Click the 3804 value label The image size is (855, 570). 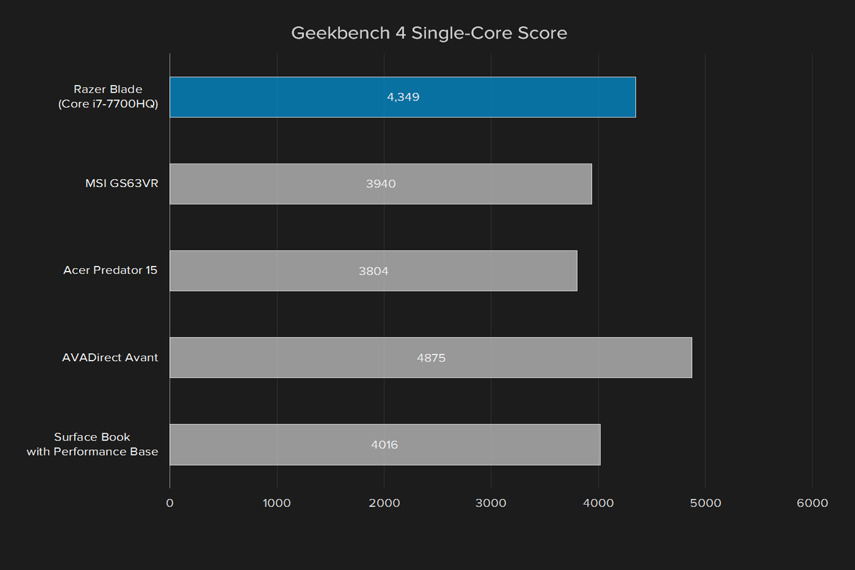(373, 271)
